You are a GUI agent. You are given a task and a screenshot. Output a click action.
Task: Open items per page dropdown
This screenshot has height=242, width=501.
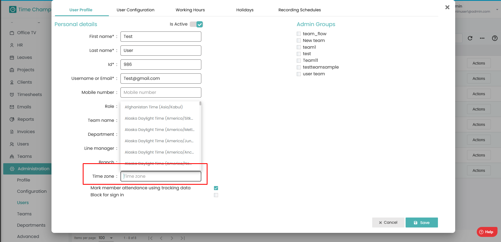click(x=106, y=238)
